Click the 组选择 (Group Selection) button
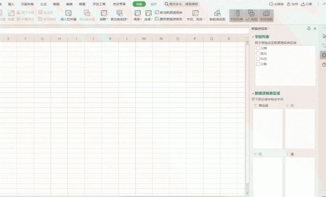326x197 pixels. [46, 12]
